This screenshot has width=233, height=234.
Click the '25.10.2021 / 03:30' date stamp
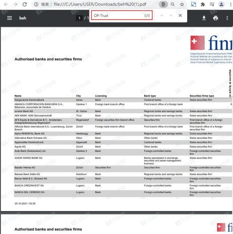click(25, 203)
